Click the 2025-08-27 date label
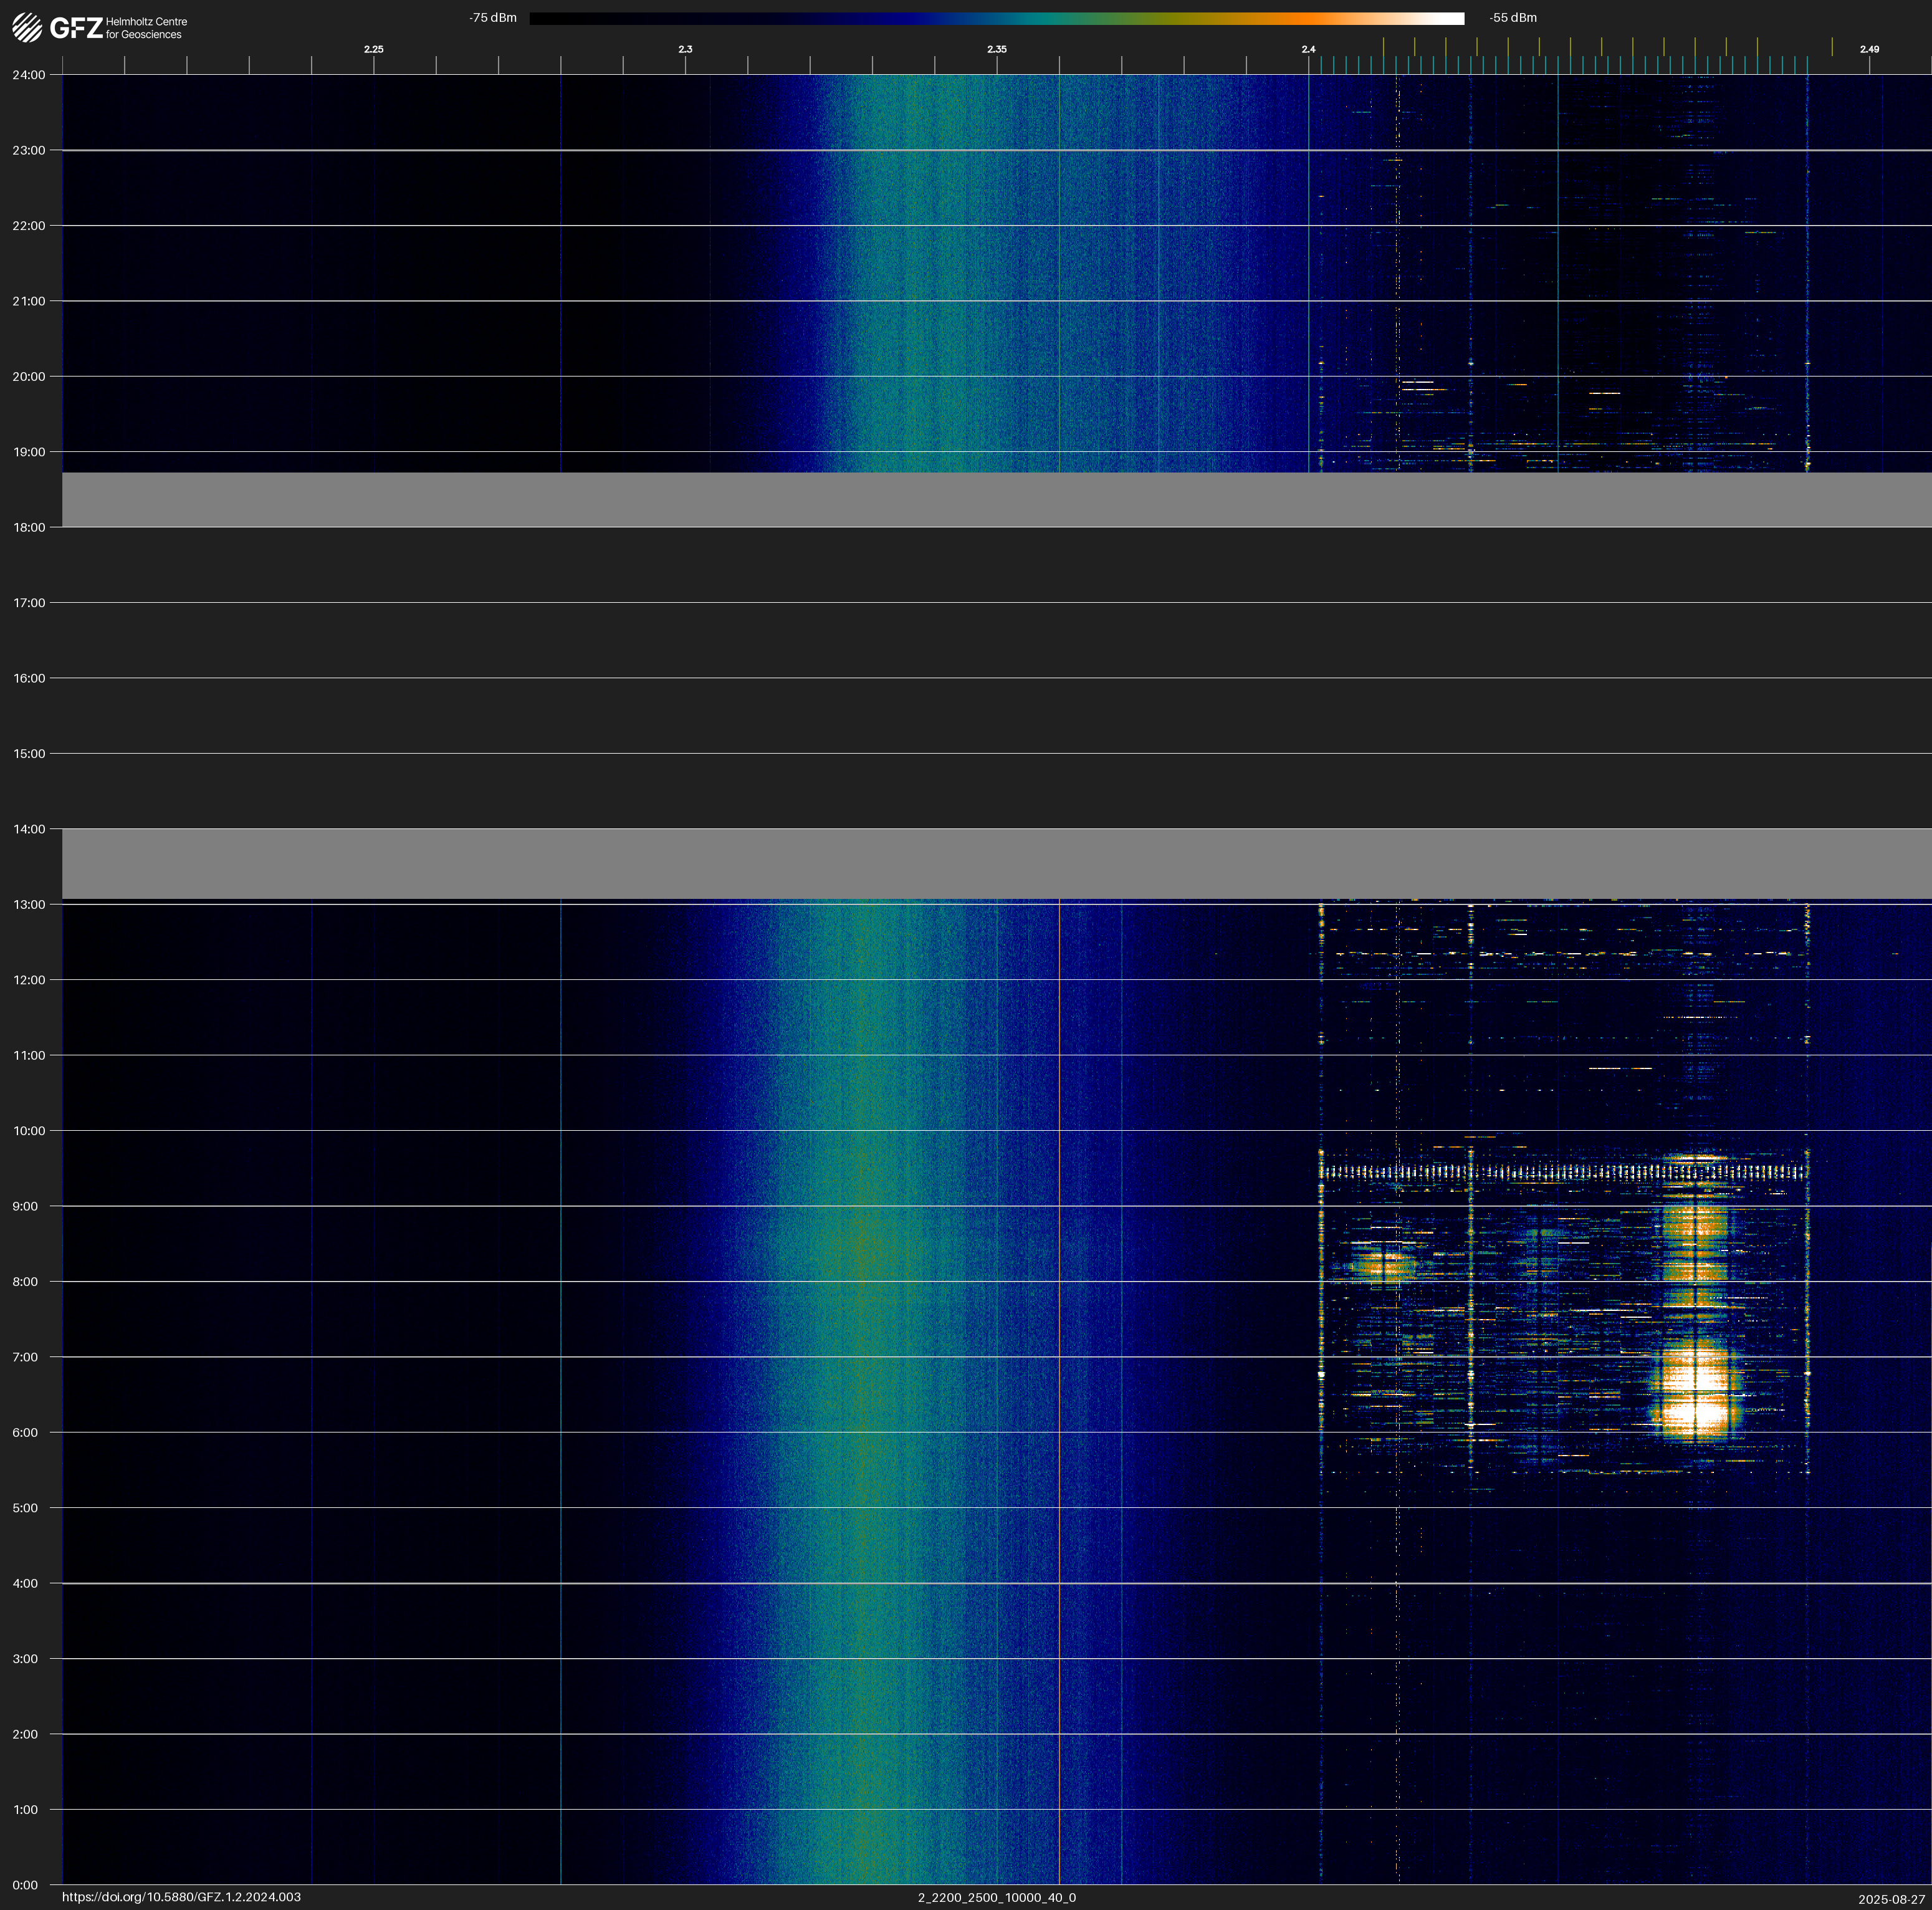 [x=1891, y=1899]
